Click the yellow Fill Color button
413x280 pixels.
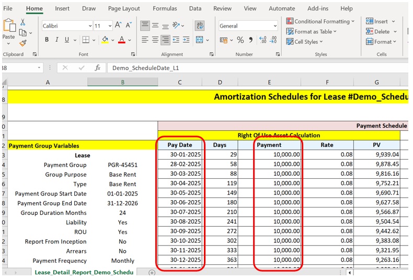(x=105, y=40)
